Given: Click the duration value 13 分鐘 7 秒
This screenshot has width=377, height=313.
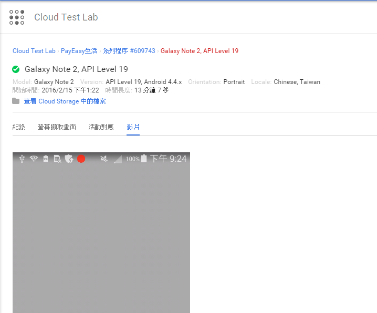Looking at the screenshot, I should 151,90.
